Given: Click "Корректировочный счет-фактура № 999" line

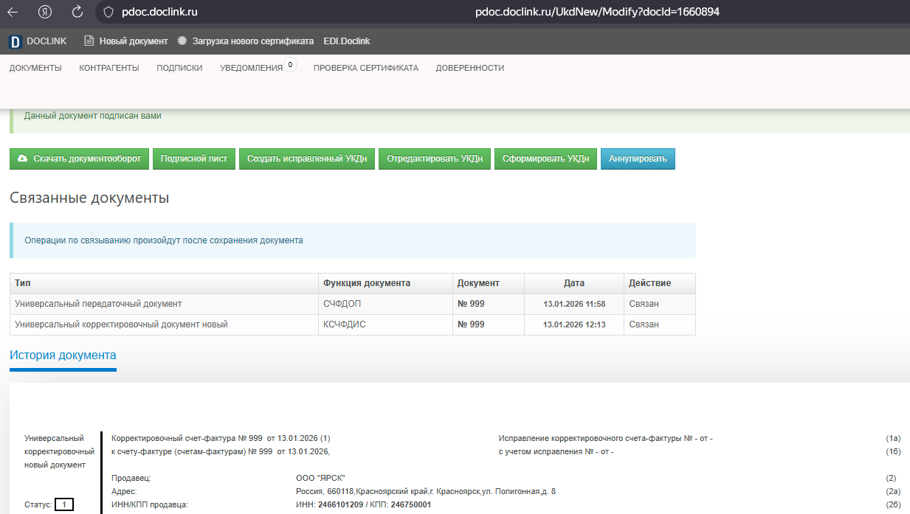Looking at the screenshot, I should point(221,438).
